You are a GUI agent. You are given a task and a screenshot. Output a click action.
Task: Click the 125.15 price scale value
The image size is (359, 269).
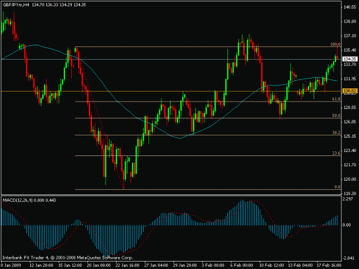(x=350, y=136)
